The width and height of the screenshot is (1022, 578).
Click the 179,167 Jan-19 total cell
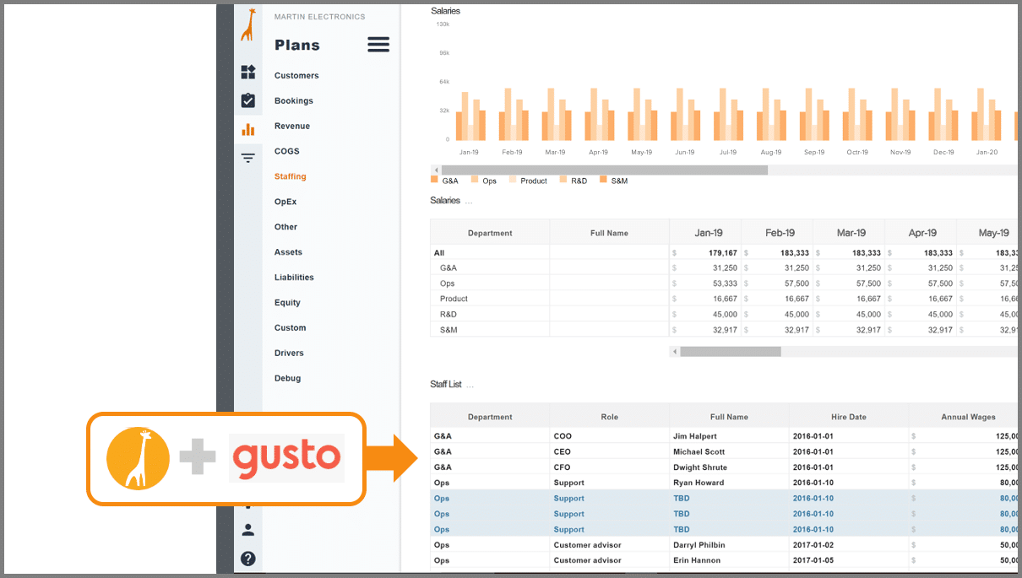pyautogui.click(x=705, y=253)
